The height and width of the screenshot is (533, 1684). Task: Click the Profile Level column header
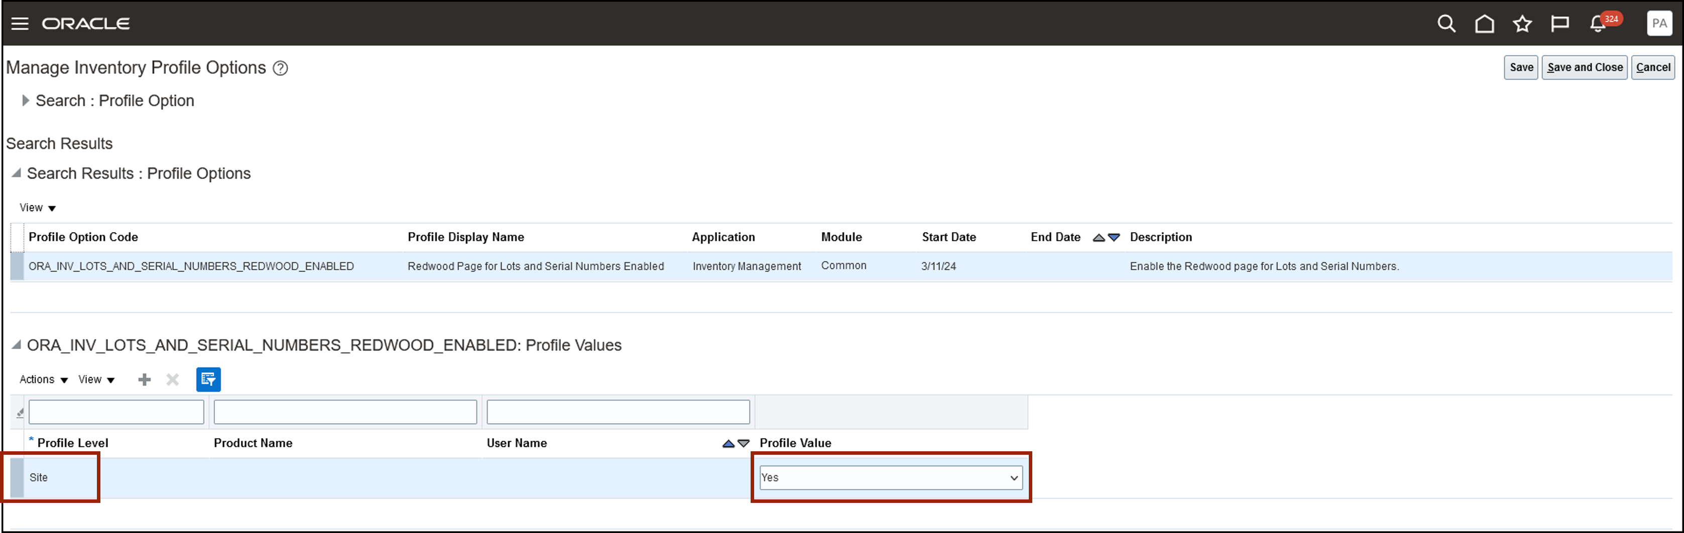point(73,443)
